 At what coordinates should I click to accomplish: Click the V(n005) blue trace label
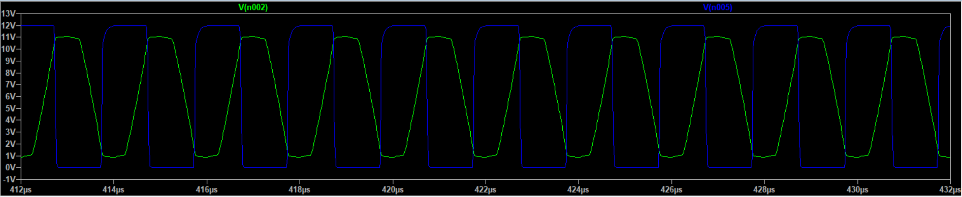click(x=718, y=7)
